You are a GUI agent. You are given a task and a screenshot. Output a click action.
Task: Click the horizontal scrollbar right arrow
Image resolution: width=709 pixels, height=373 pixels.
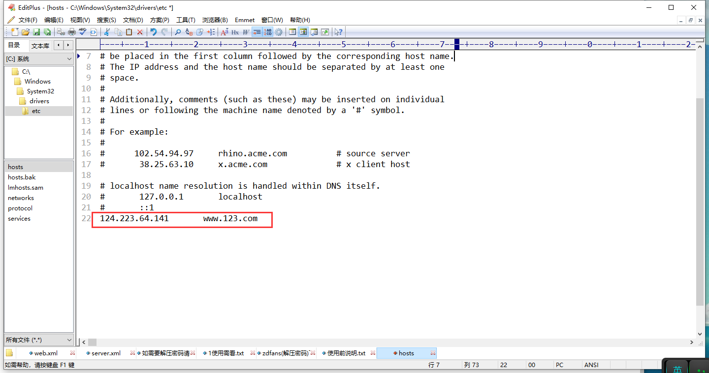691,342
